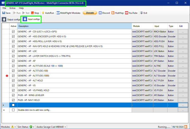Expand the Modules status dropdown arrow
The height and width of the screenshot is (129, 190).
pyautogui.click(x=15, y=127)
